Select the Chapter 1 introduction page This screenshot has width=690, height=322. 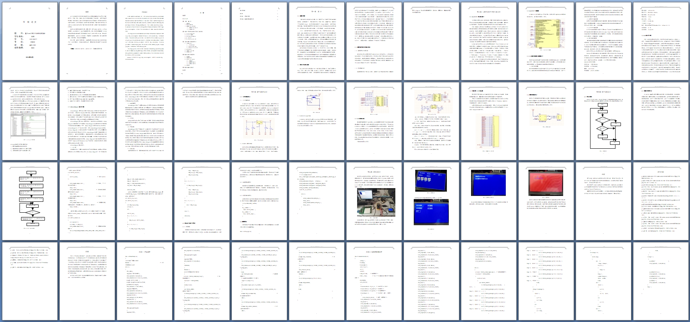(x=317, y=41)
